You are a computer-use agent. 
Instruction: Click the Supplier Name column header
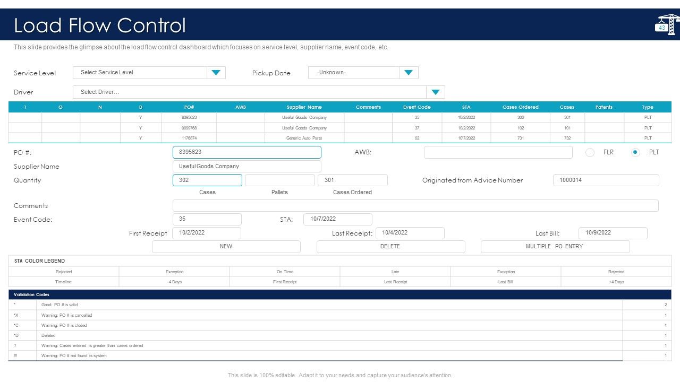[x=304, y=107]
